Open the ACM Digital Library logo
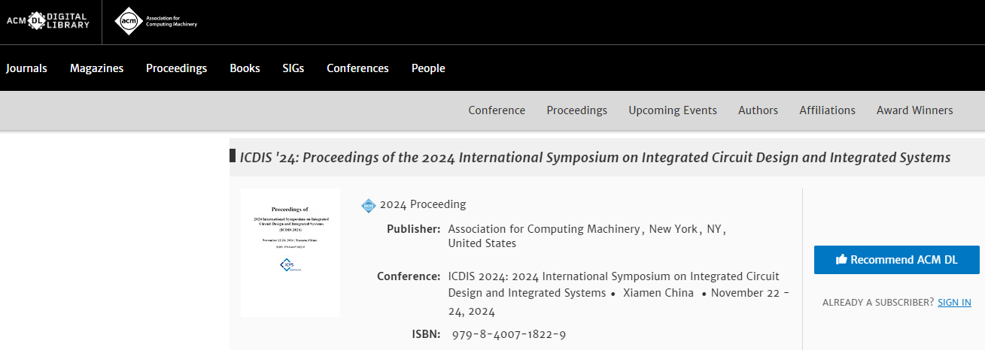 [x=47, y=21]
